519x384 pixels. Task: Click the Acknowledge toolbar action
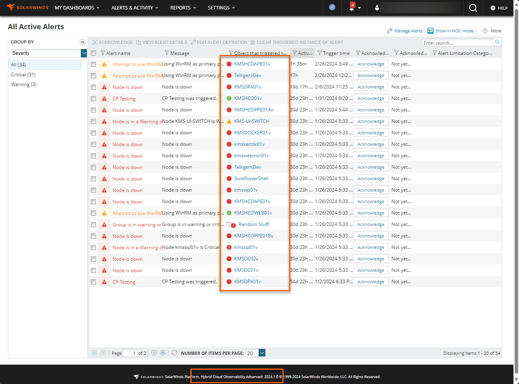click(113, 42)
